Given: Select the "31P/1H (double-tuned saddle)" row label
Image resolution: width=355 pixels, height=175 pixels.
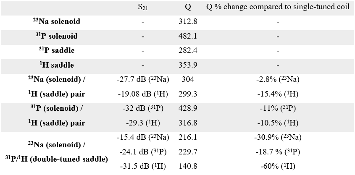Looking at the screenshot, I should [x=56, y=159].
